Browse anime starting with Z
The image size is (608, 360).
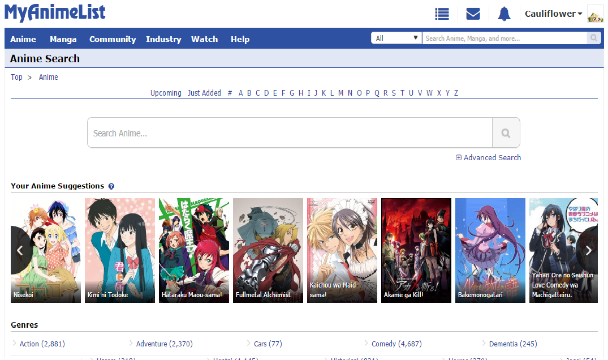point(456,93)
